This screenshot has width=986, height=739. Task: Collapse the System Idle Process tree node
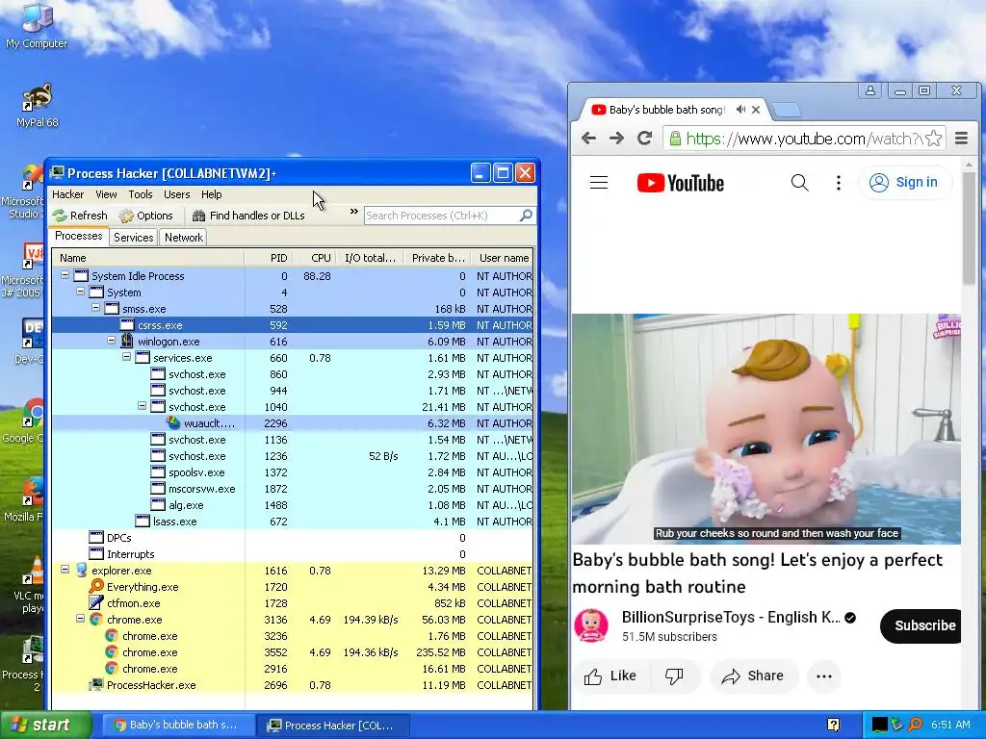coord(65,275)
